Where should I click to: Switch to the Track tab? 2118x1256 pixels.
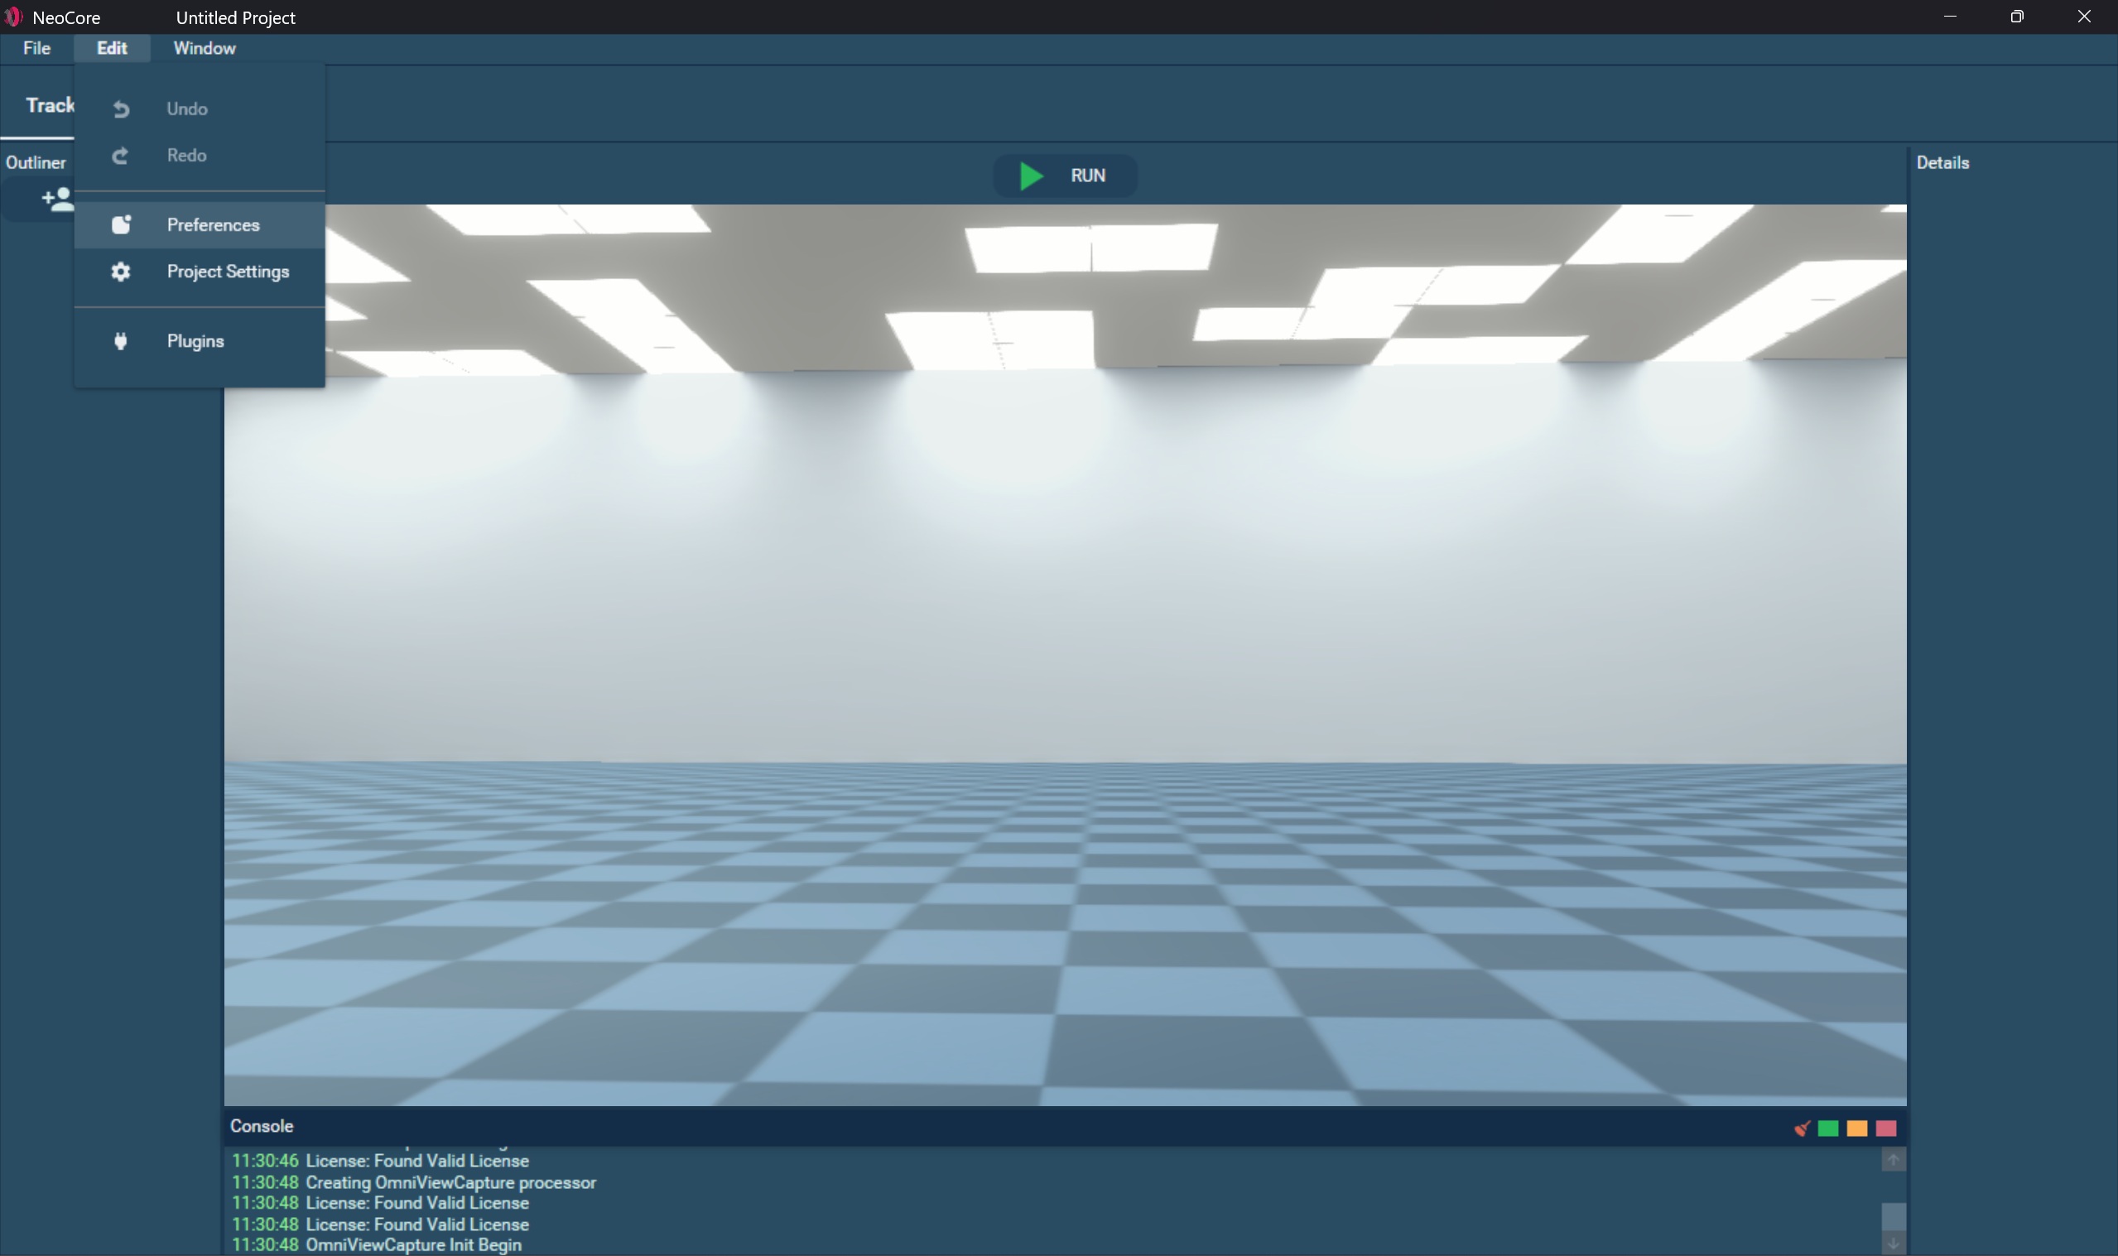point(49,106)
